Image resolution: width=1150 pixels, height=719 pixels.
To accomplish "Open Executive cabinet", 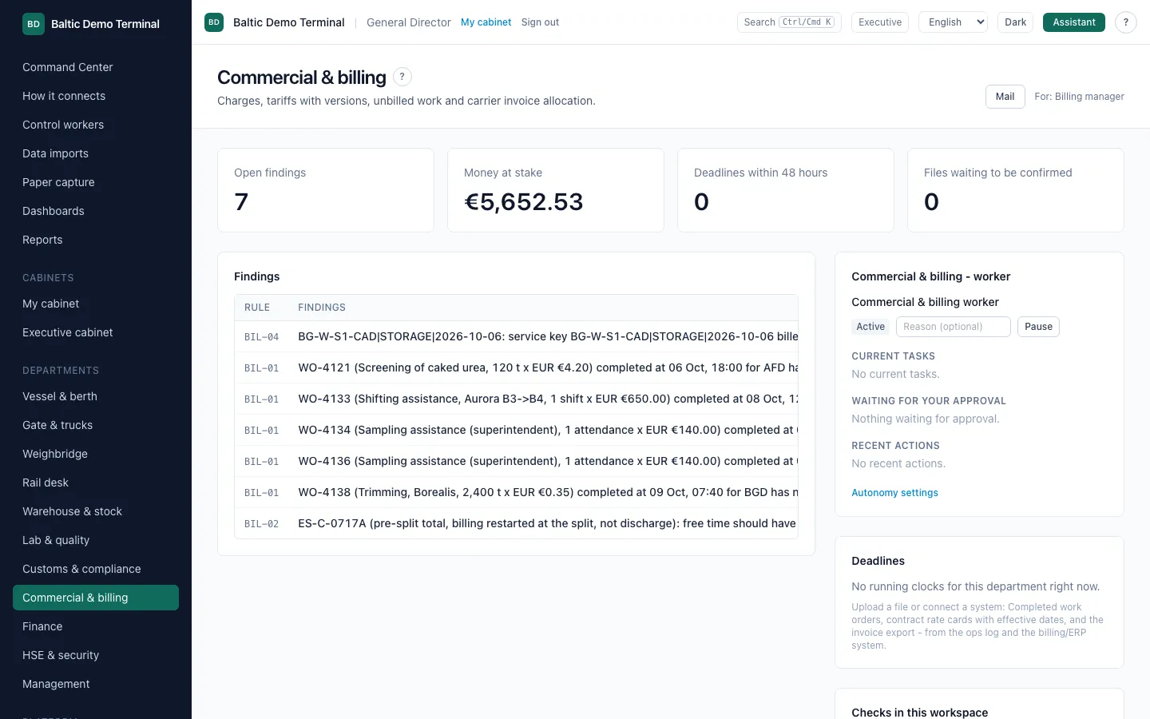I will (96, 332).
